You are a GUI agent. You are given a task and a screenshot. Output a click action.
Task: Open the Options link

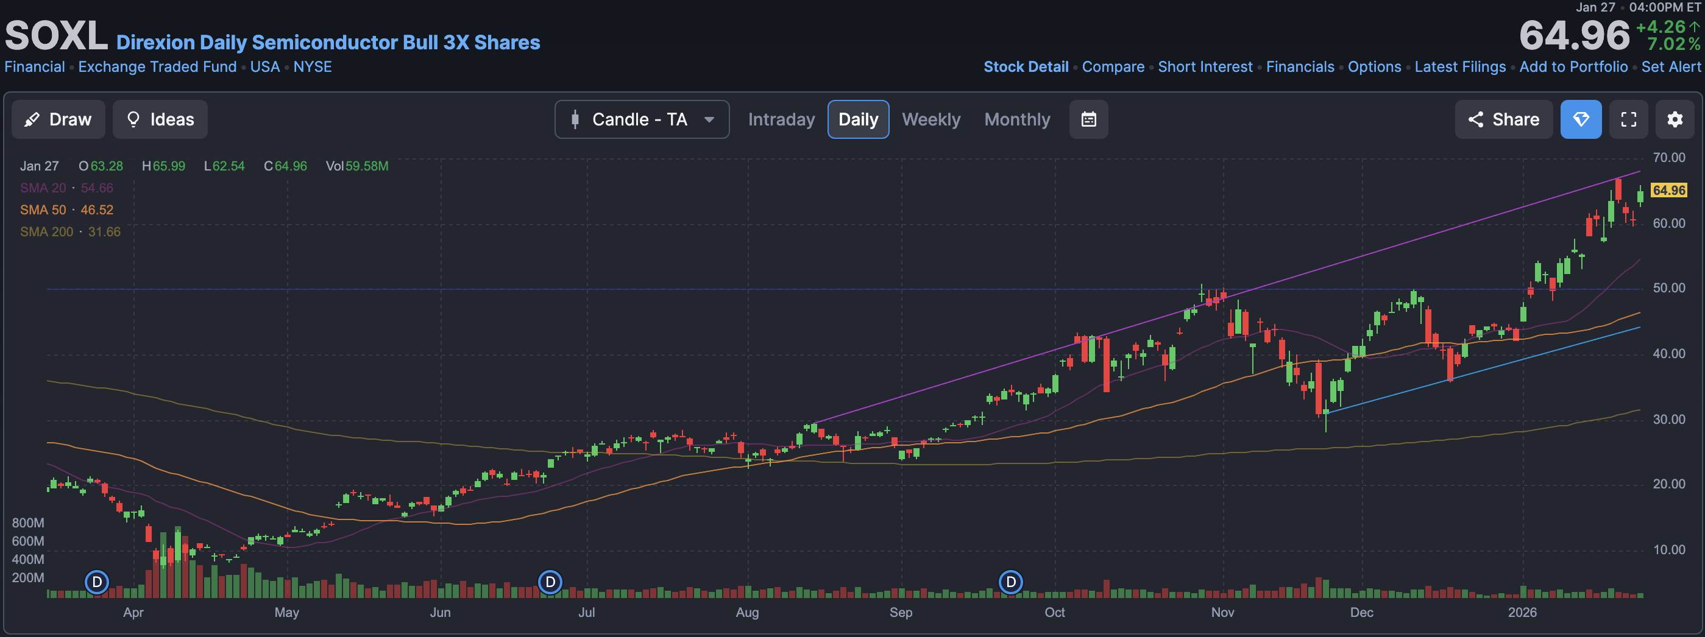[1375, 67]
